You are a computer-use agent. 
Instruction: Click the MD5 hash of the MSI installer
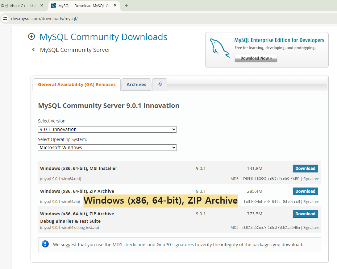coord(270,179)
